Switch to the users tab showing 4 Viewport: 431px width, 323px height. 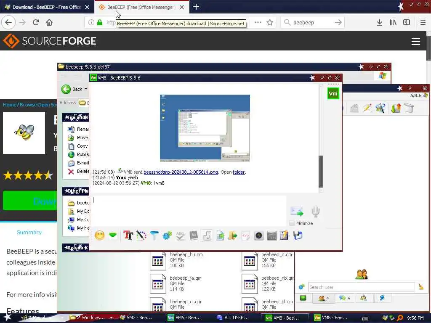coord(323,298)
